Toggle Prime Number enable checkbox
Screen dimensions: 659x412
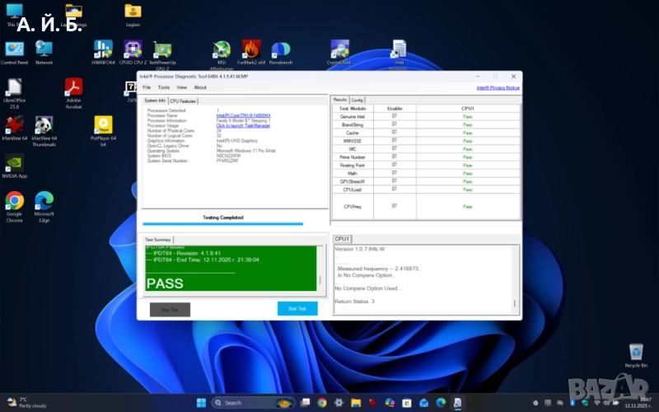point(394,157)
